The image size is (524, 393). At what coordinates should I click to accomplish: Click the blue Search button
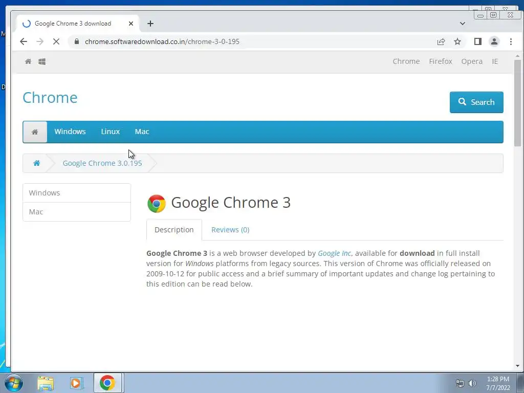coord(476,102)
